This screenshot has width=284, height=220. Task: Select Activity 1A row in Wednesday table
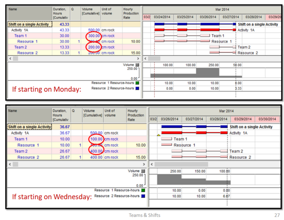click(77, 133)
